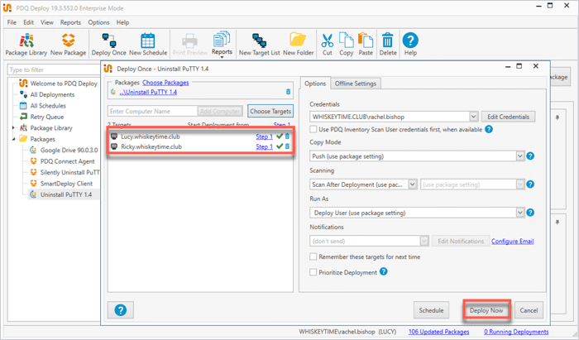Create a New Target List
Viewport: 579px width, 340px height.
(259, 45)
